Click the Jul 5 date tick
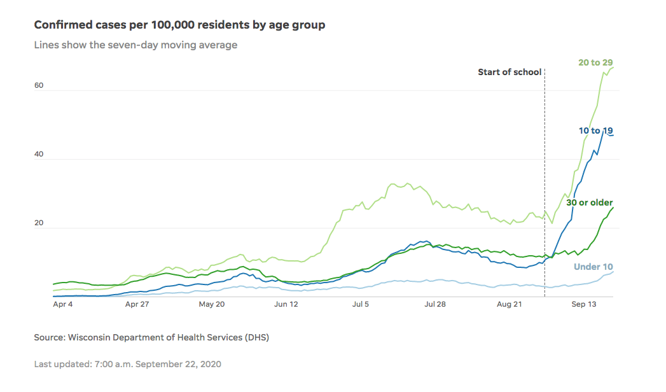This screenshot has width=666, height=392. tap(361, 304)
